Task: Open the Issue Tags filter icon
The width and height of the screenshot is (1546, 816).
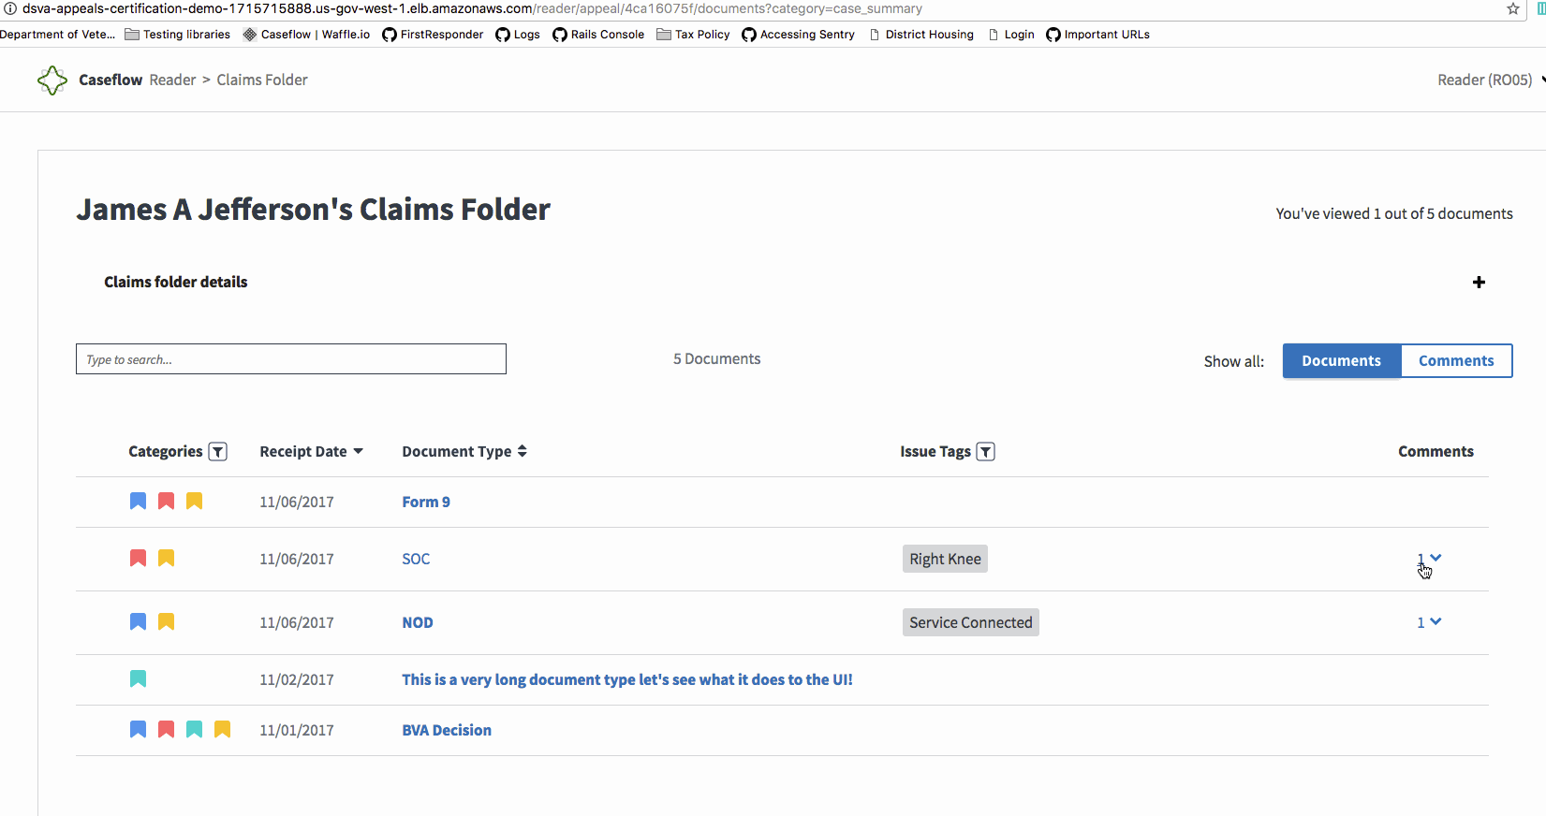Action: (x=985, y=452)
